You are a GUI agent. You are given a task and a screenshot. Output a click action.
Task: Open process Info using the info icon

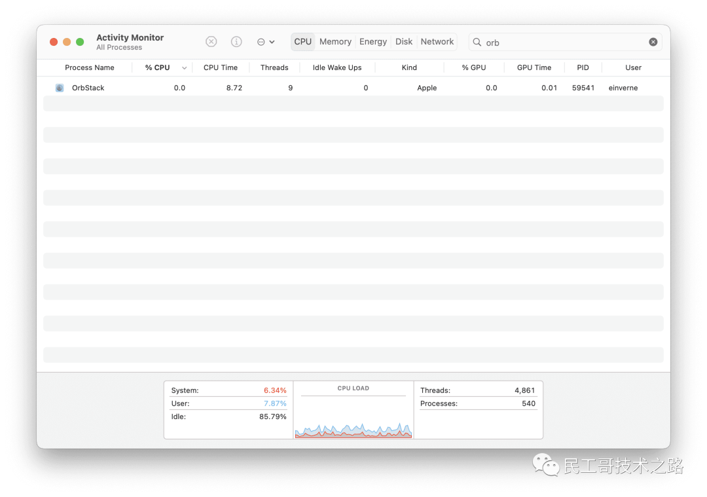click(236, 41)
